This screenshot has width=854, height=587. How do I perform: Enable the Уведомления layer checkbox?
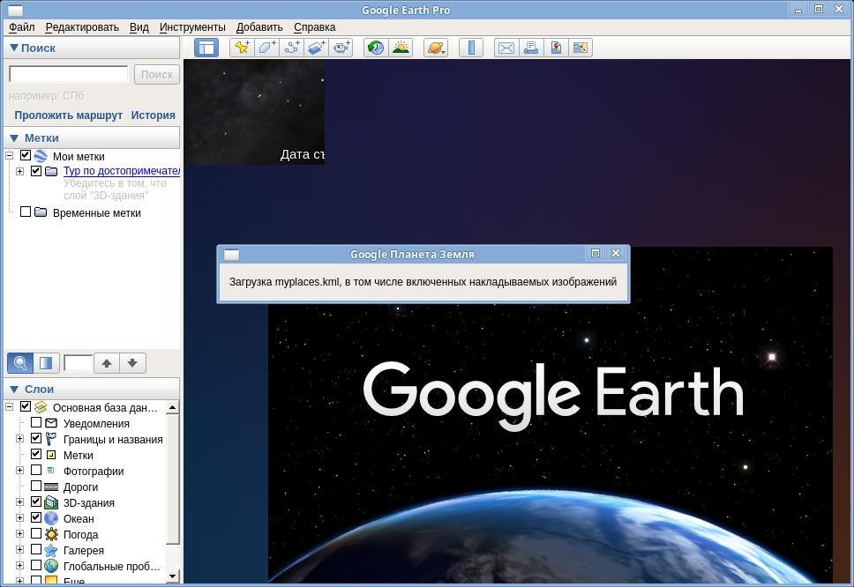point(36,422)
